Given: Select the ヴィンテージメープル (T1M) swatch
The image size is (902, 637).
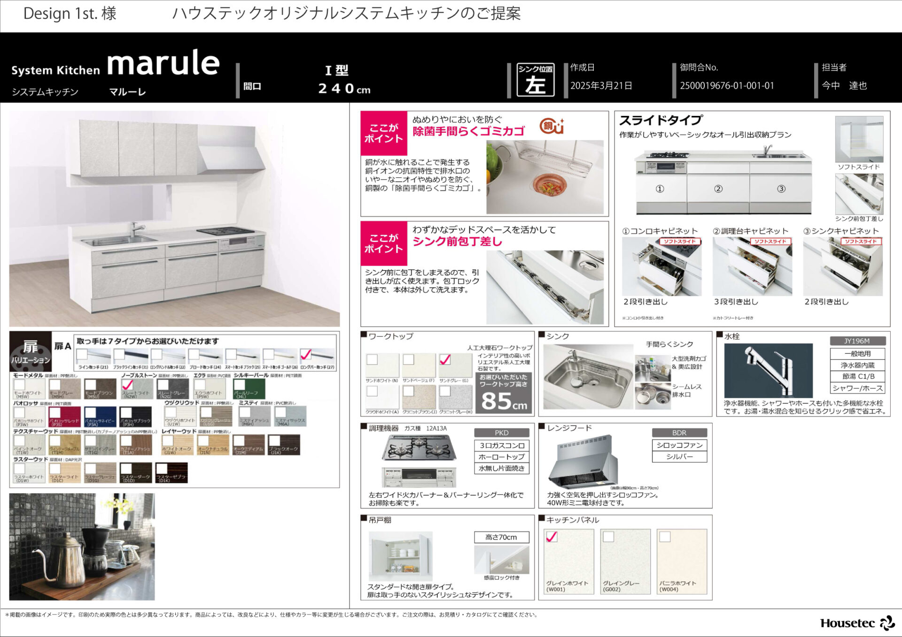Looking at the screenshot, I should [x=65, y=445].
